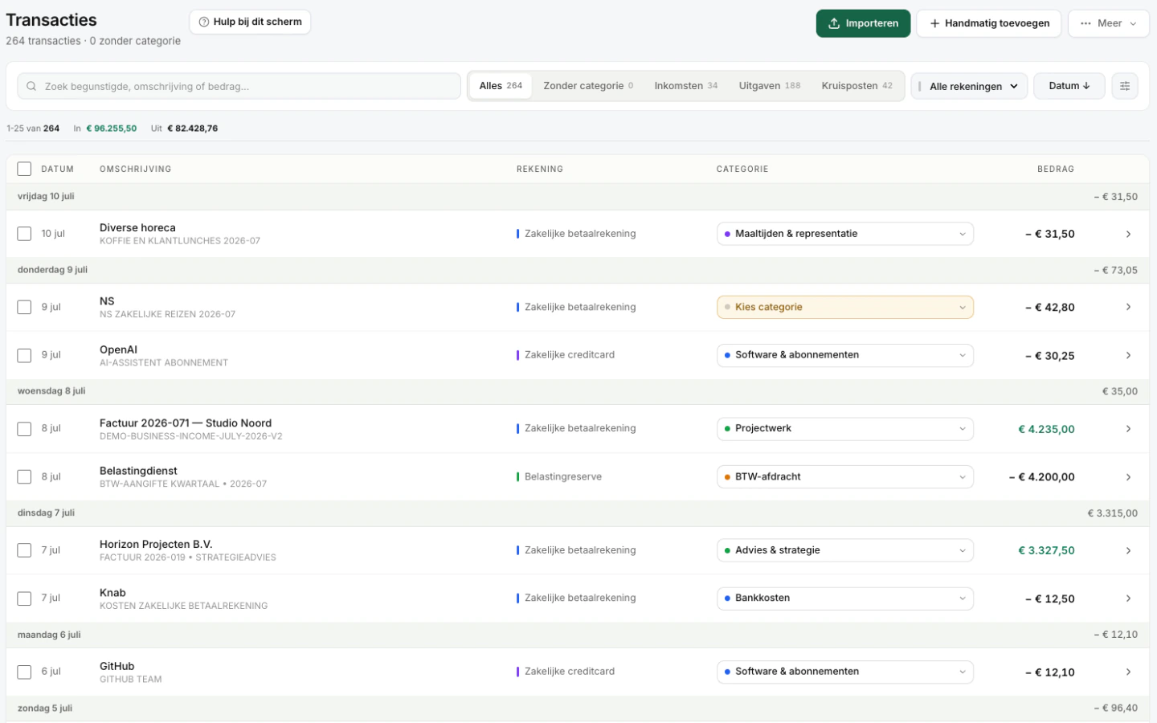The image size is (1157, 723).
Task: Open details arrow for NS transaction
Action: click(x=1128, y=307)
